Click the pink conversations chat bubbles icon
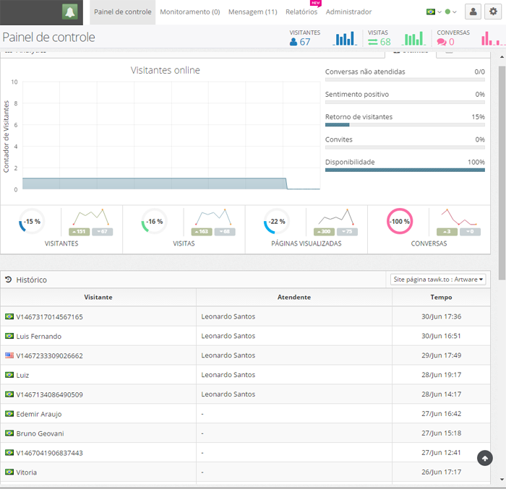The width and height of the screenshot is (506, 489). (442, 42)
